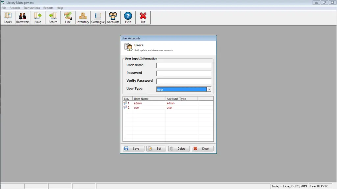The width and height of the screenshot is (337, 189).
Task: Click the Save button in User Accounts
Action: [x=133, y=148]
